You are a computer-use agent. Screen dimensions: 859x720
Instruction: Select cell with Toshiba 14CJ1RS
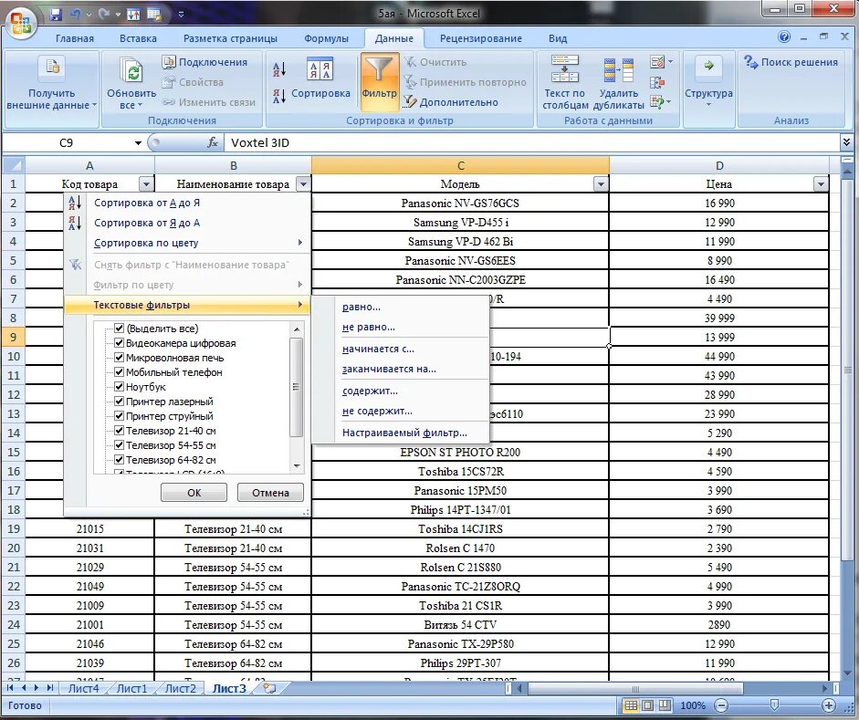pos(460,529)
